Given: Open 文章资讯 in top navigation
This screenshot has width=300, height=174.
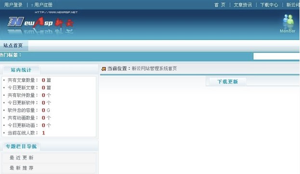Looking at the screenshot, I should coord(243,5).
